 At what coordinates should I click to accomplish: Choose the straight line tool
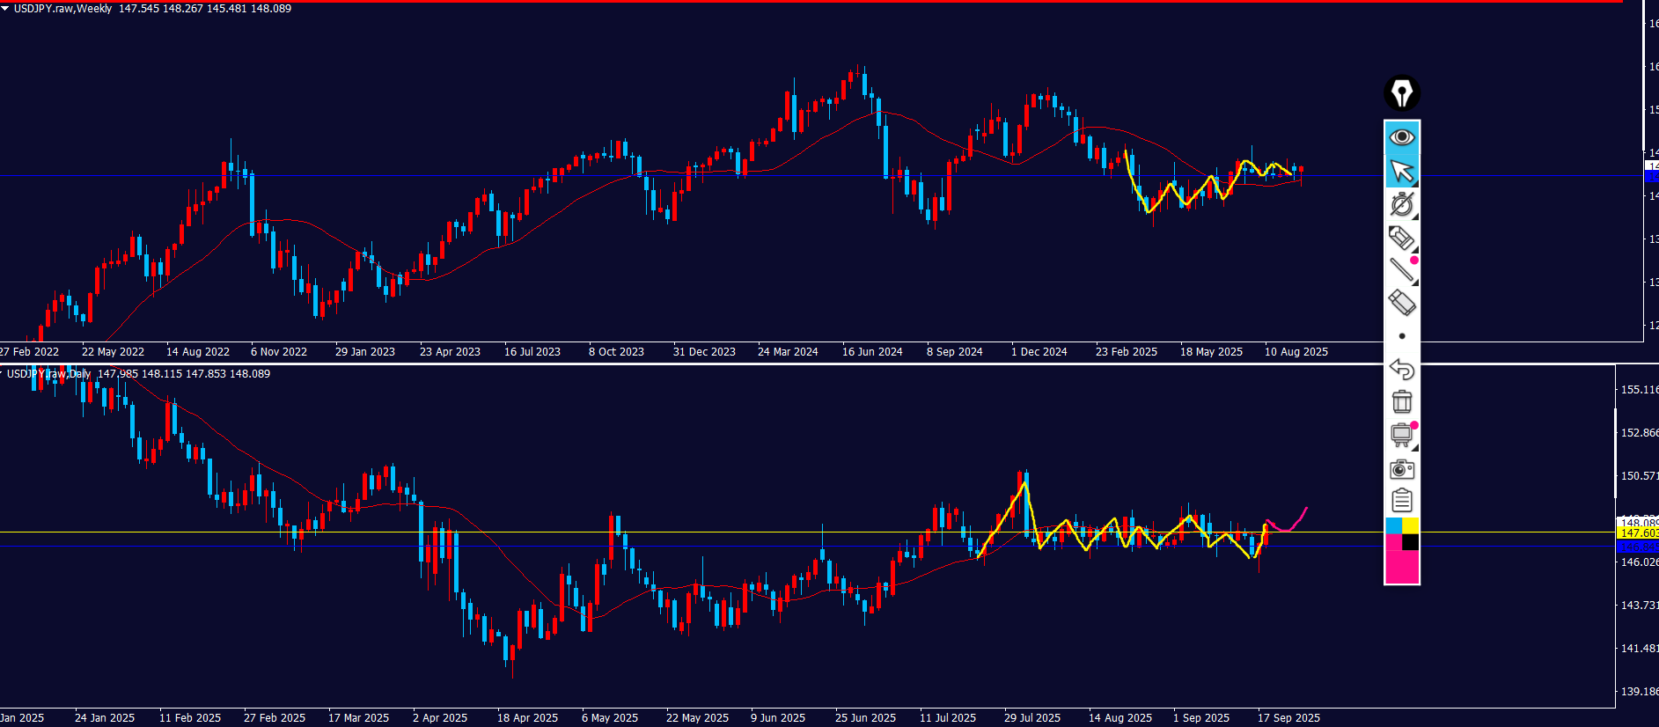point(1401,270)
